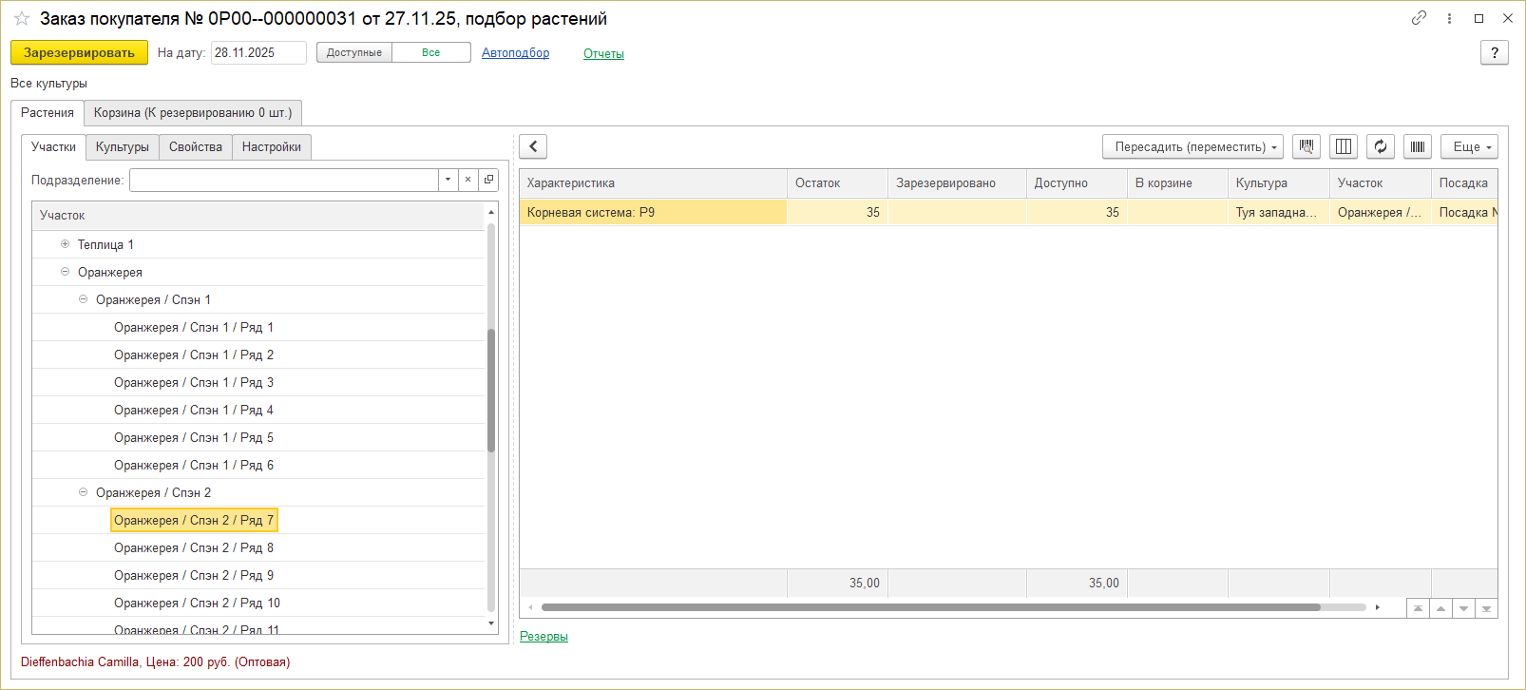The height and width of the screenshot is (690, 1526).
Task: Close the order window
Action: (x=1507, y=18)
